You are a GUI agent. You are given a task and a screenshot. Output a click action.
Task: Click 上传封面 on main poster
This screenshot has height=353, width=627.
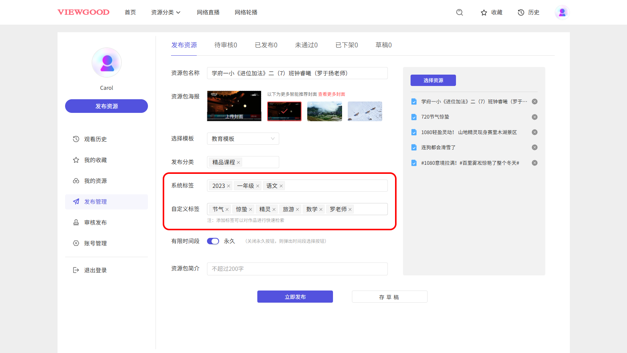[x=234, y=117]
